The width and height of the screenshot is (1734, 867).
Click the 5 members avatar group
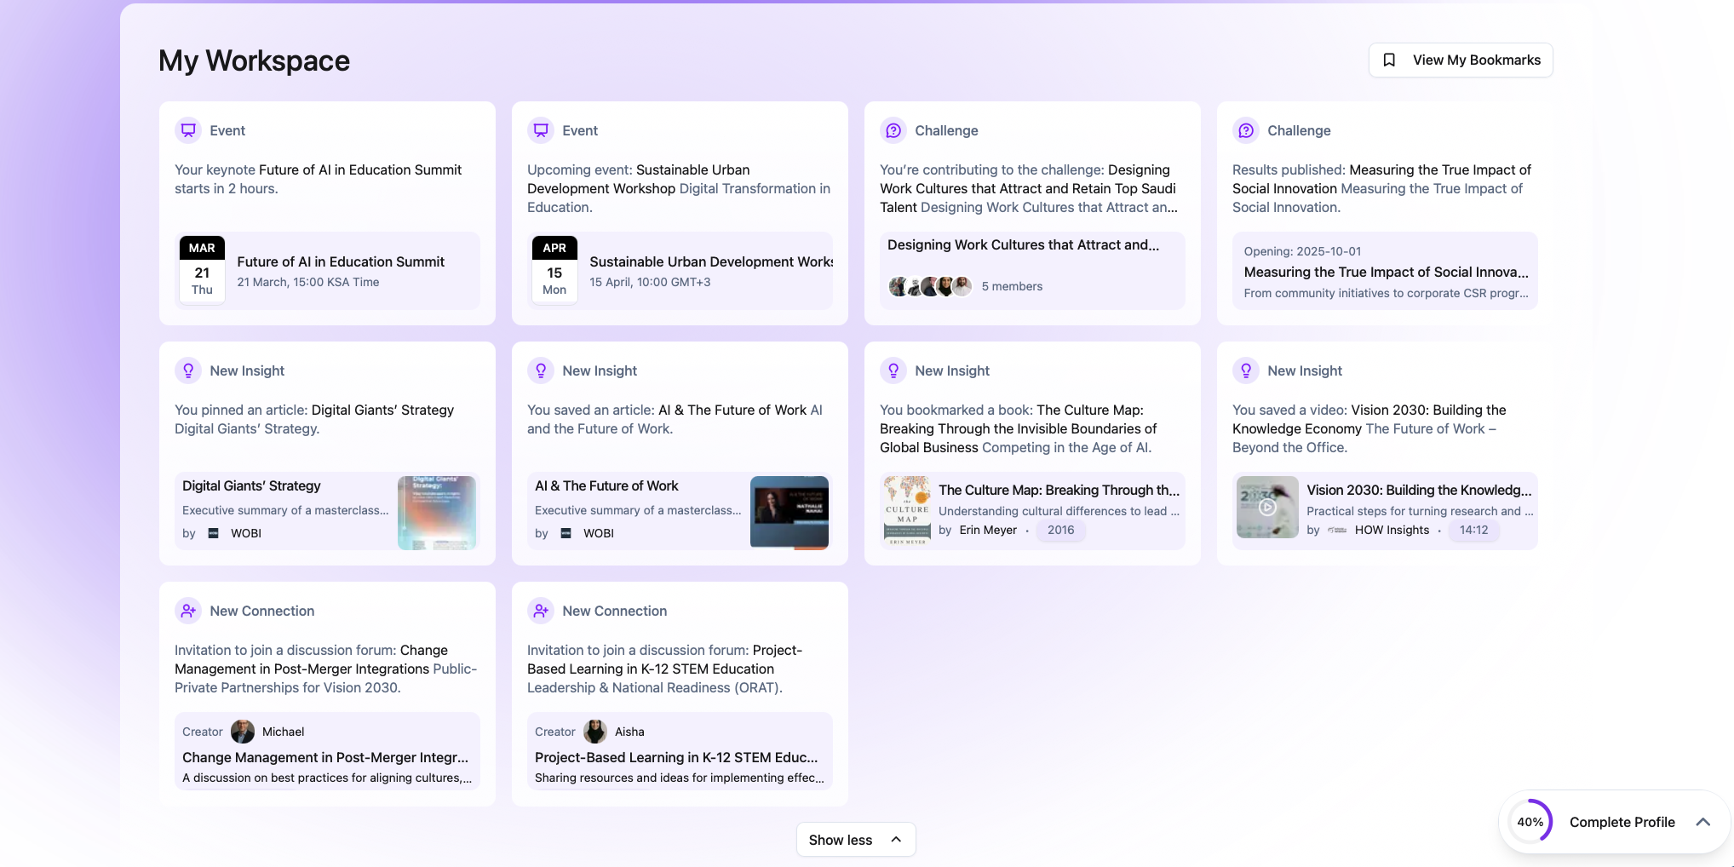click(x=929, y=286)
